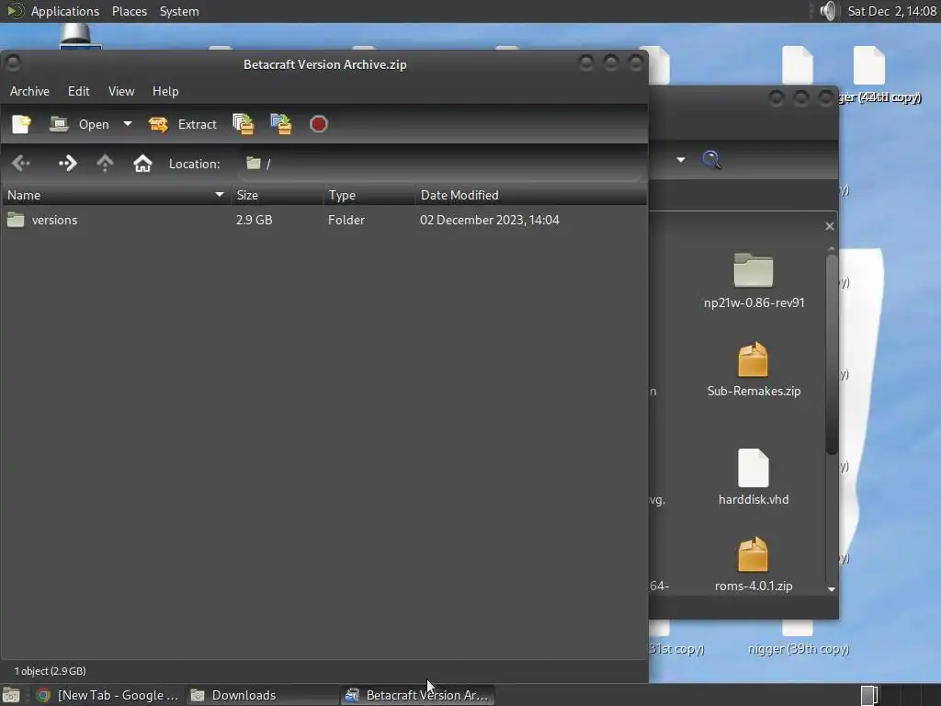Open the Help menu
Viewport: 941px width, 706px height.
(165, 91)
